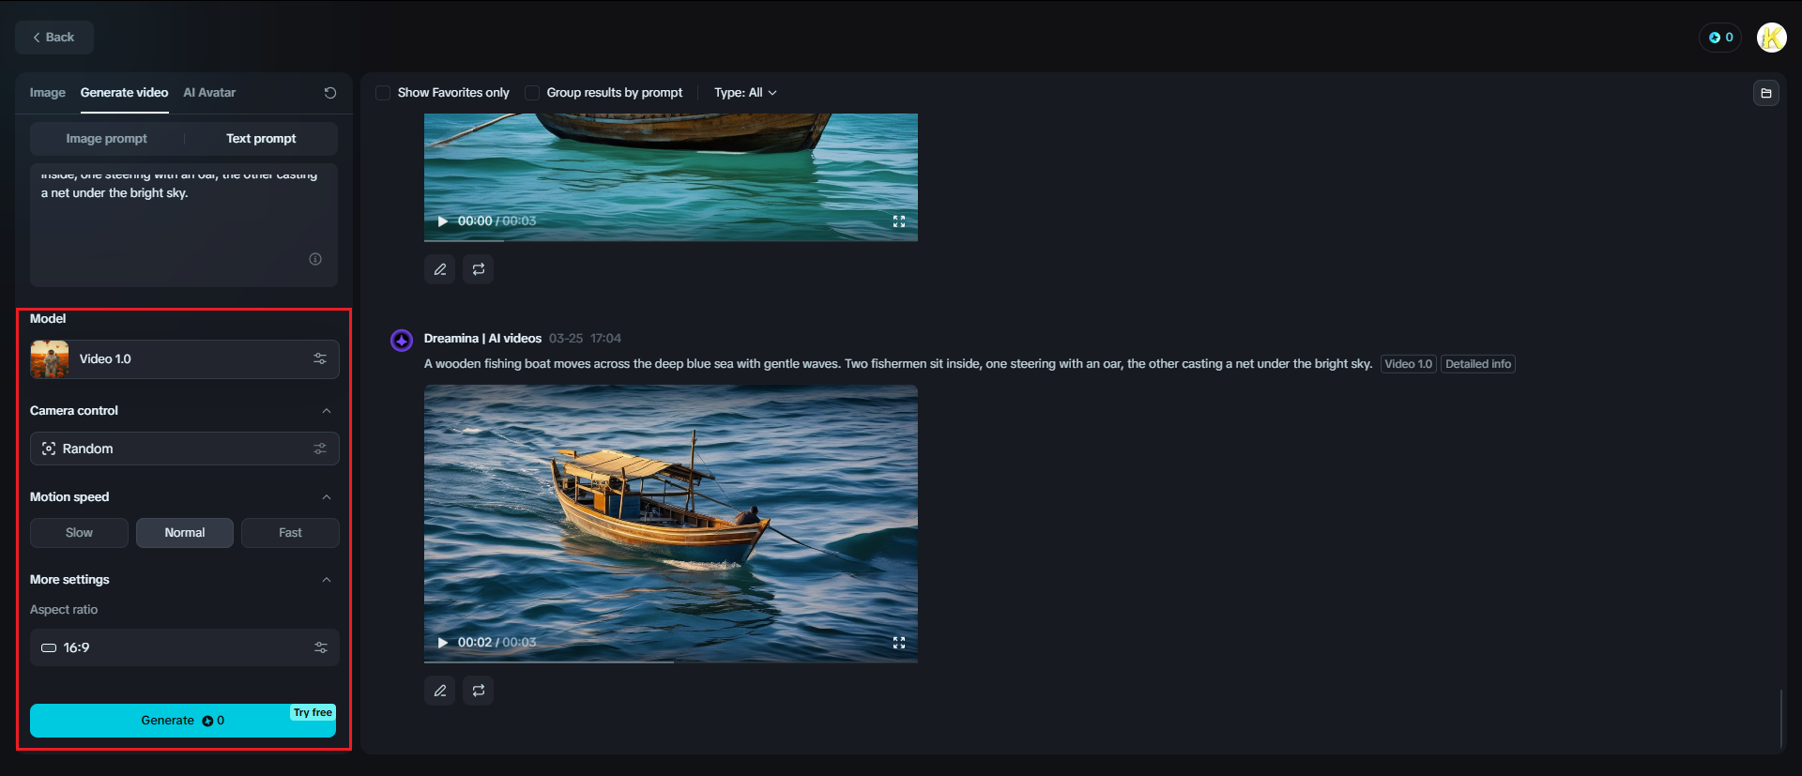Screen dimensions: 1802x776
Task: Open the Random camera control dropdown
Action: [x=184, y=449]
